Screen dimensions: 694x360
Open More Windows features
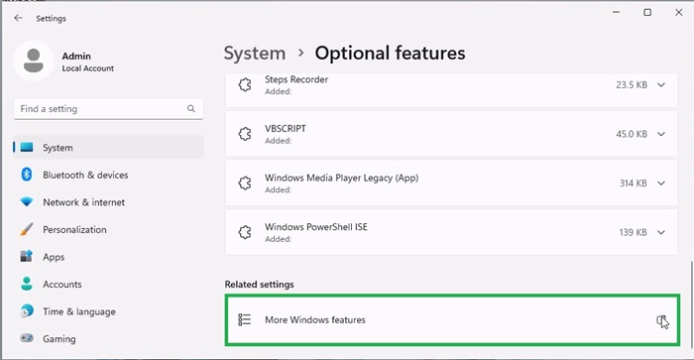pos(452,319)
